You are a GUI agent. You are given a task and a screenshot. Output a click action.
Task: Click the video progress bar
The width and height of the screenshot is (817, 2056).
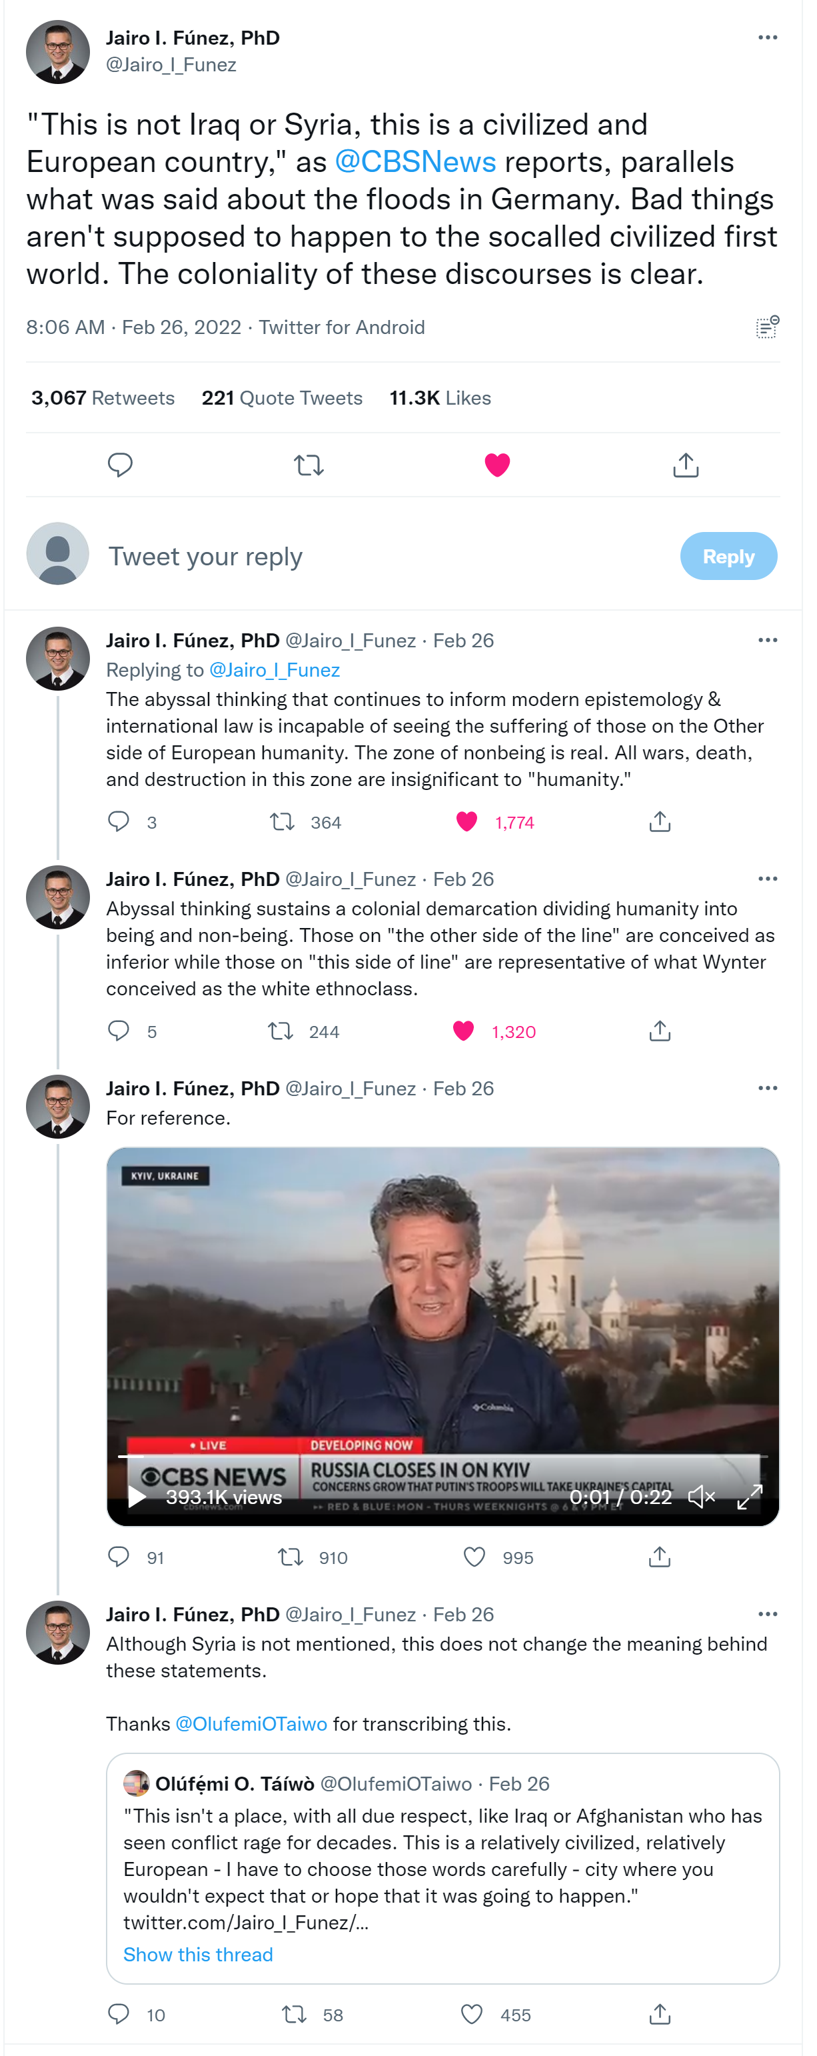click(x=442, y=1457)
